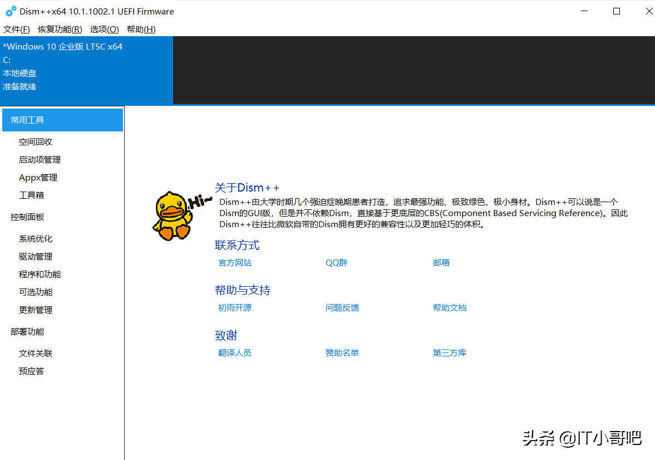Screen dimensions: 655x460
Task: Click the 致谢 heading
Action: coord(226,335)
